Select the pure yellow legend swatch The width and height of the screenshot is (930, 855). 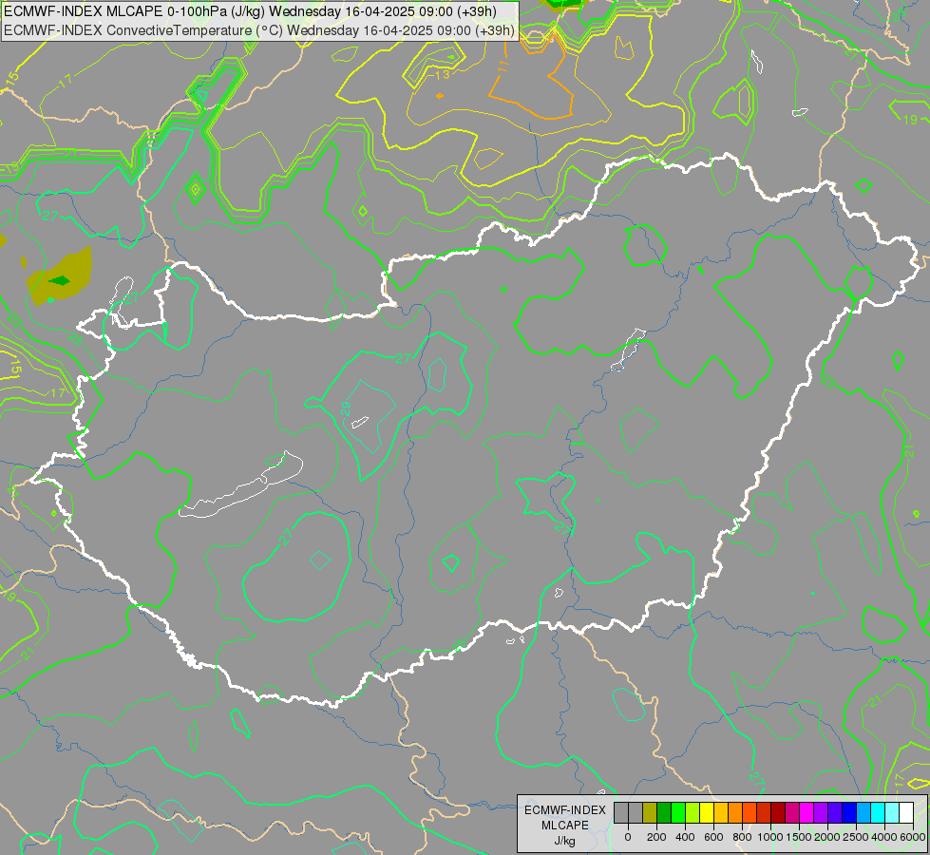pos(707,812)
